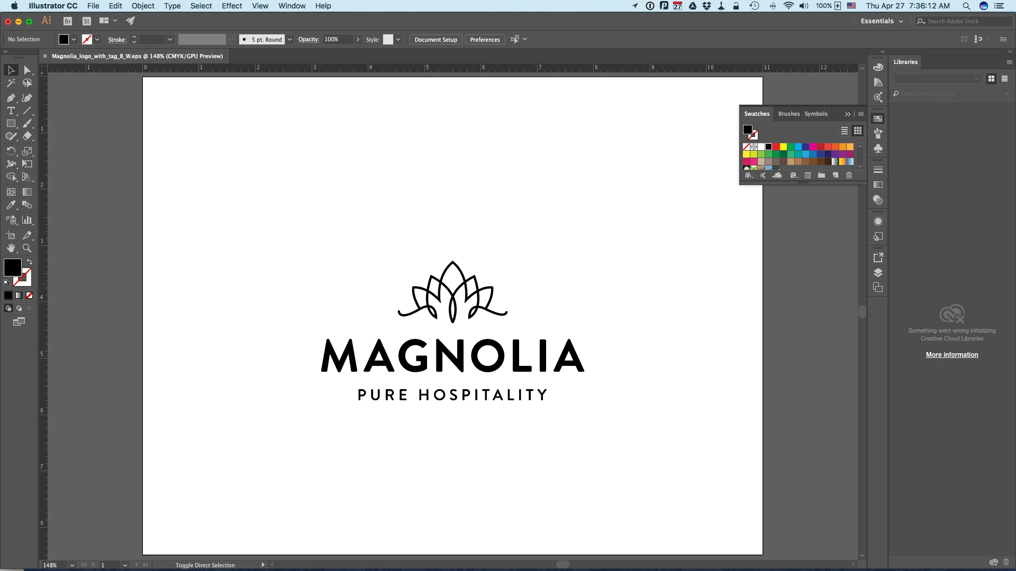Swap fill and stroke colors in the toolbar
This screenshot has width=1016, height=571.
point(30,262)
